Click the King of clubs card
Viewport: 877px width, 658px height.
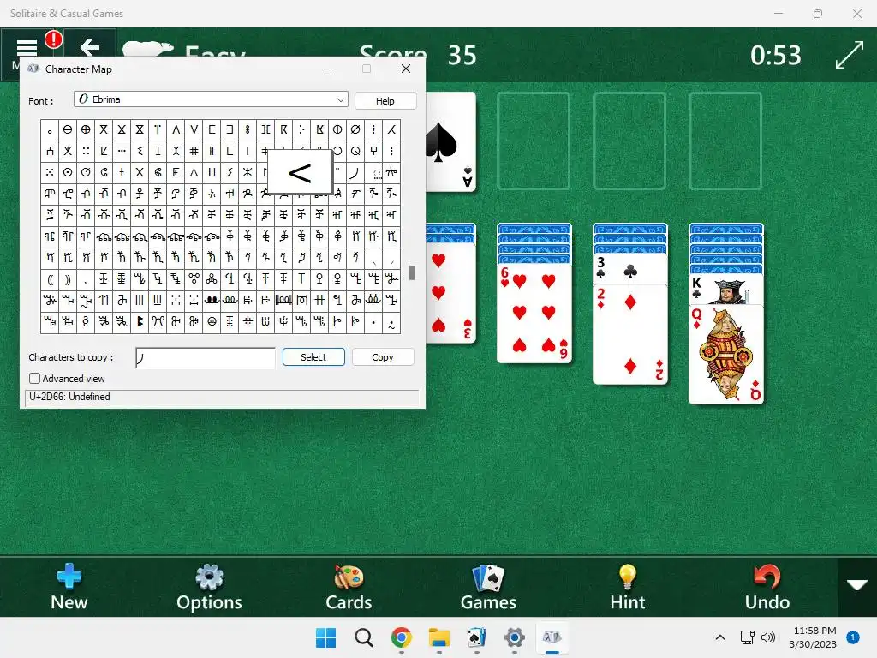pyautogui.click(x=725, y=290)
